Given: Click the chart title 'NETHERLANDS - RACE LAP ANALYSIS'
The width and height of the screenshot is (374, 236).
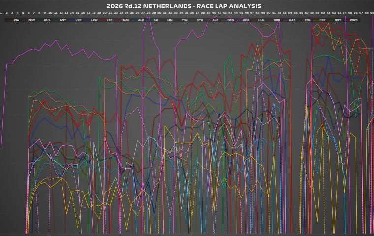Looking at the screenshot, I should click(x=202, y=6).
